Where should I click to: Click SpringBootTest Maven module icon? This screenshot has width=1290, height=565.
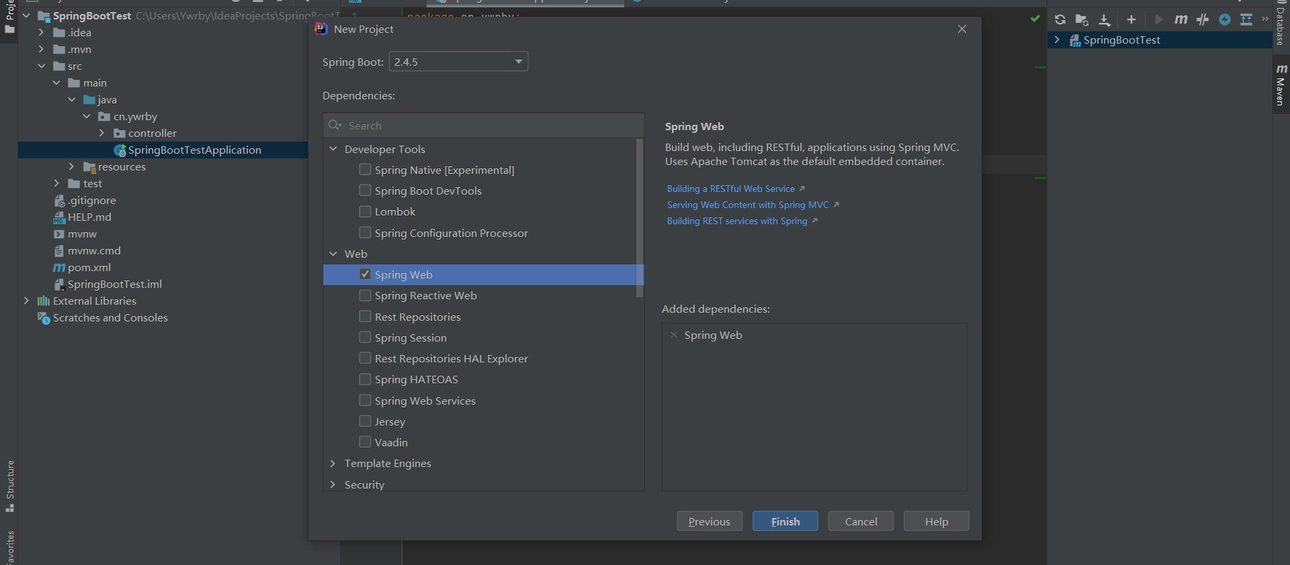pyautogui.click(x=1075, y=40)
